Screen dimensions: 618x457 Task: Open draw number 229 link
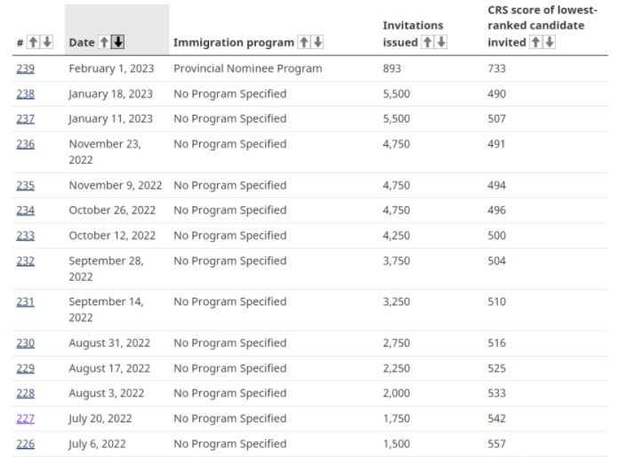coord(25,368)
